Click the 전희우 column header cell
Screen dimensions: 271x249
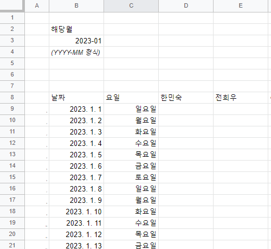coord(241,98)
